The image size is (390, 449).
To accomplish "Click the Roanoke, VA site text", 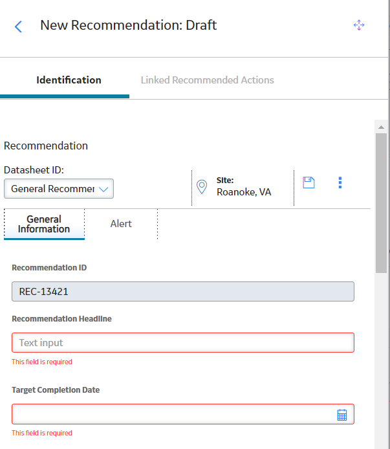I will click(244, 192).
